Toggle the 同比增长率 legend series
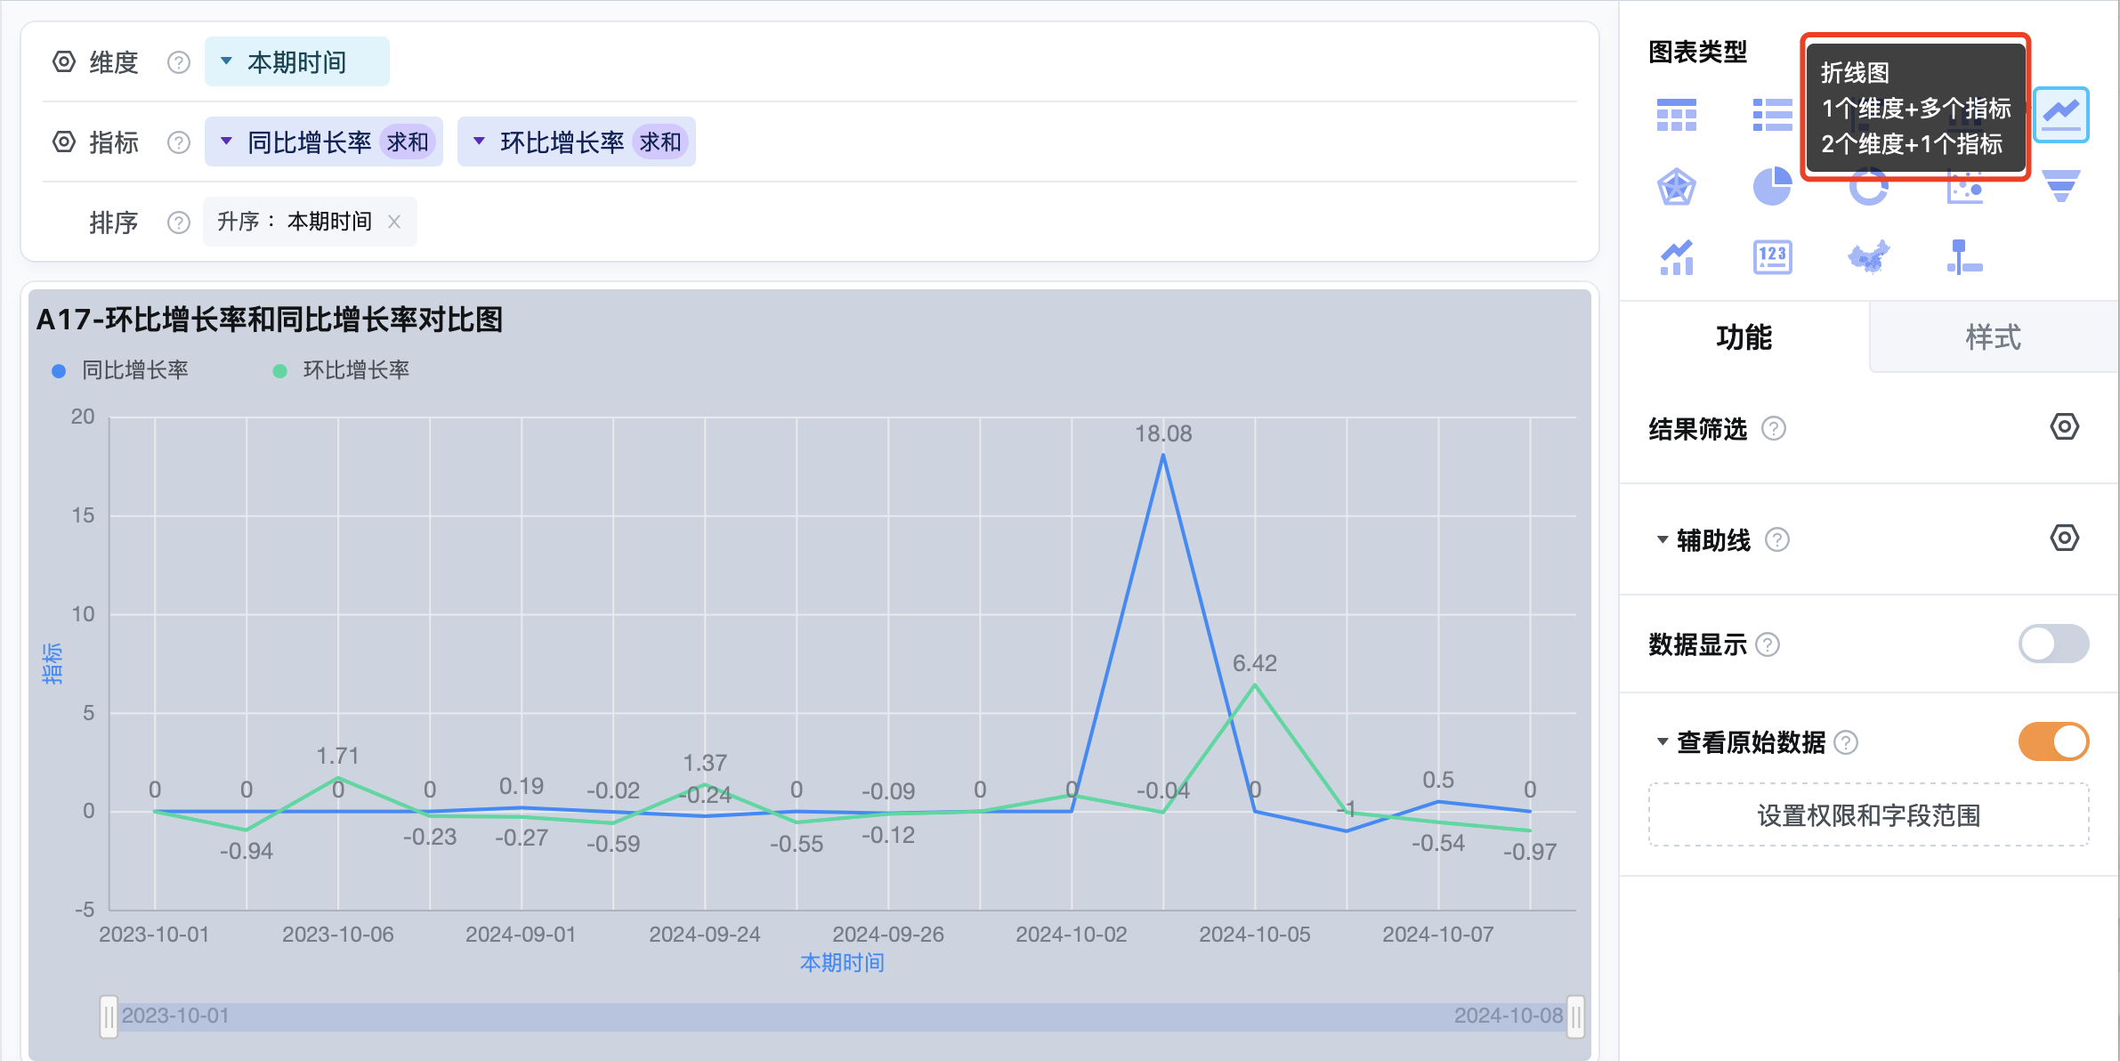This screenshot has width=2120, height=1061. click(x=120, y=370)
